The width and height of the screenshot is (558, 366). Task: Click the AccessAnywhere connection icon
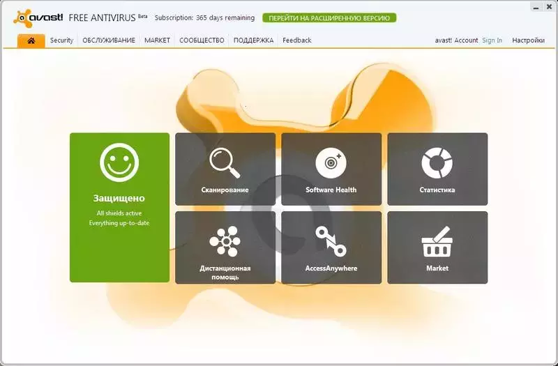(x=331, y=241)
